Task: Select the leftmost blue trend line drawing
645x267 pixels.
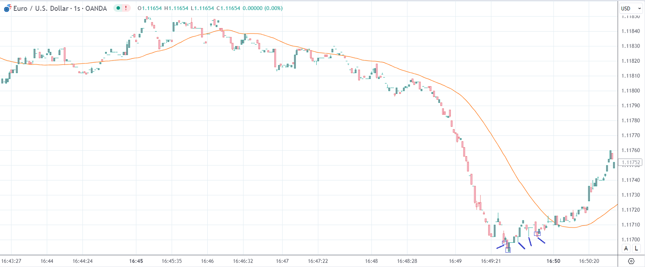Action: point(500,247)
